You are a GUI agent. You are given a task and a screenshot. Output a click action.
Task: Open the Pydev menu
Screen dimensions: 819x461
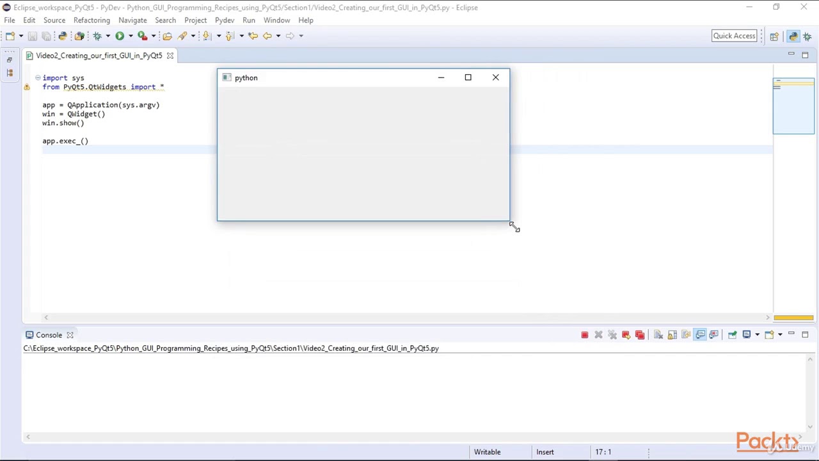pos(225,20)
